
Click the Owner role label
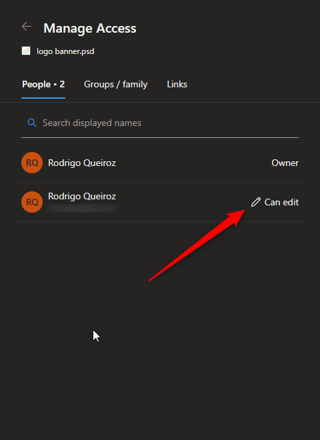pyautogui.click(x=285, y=163)
